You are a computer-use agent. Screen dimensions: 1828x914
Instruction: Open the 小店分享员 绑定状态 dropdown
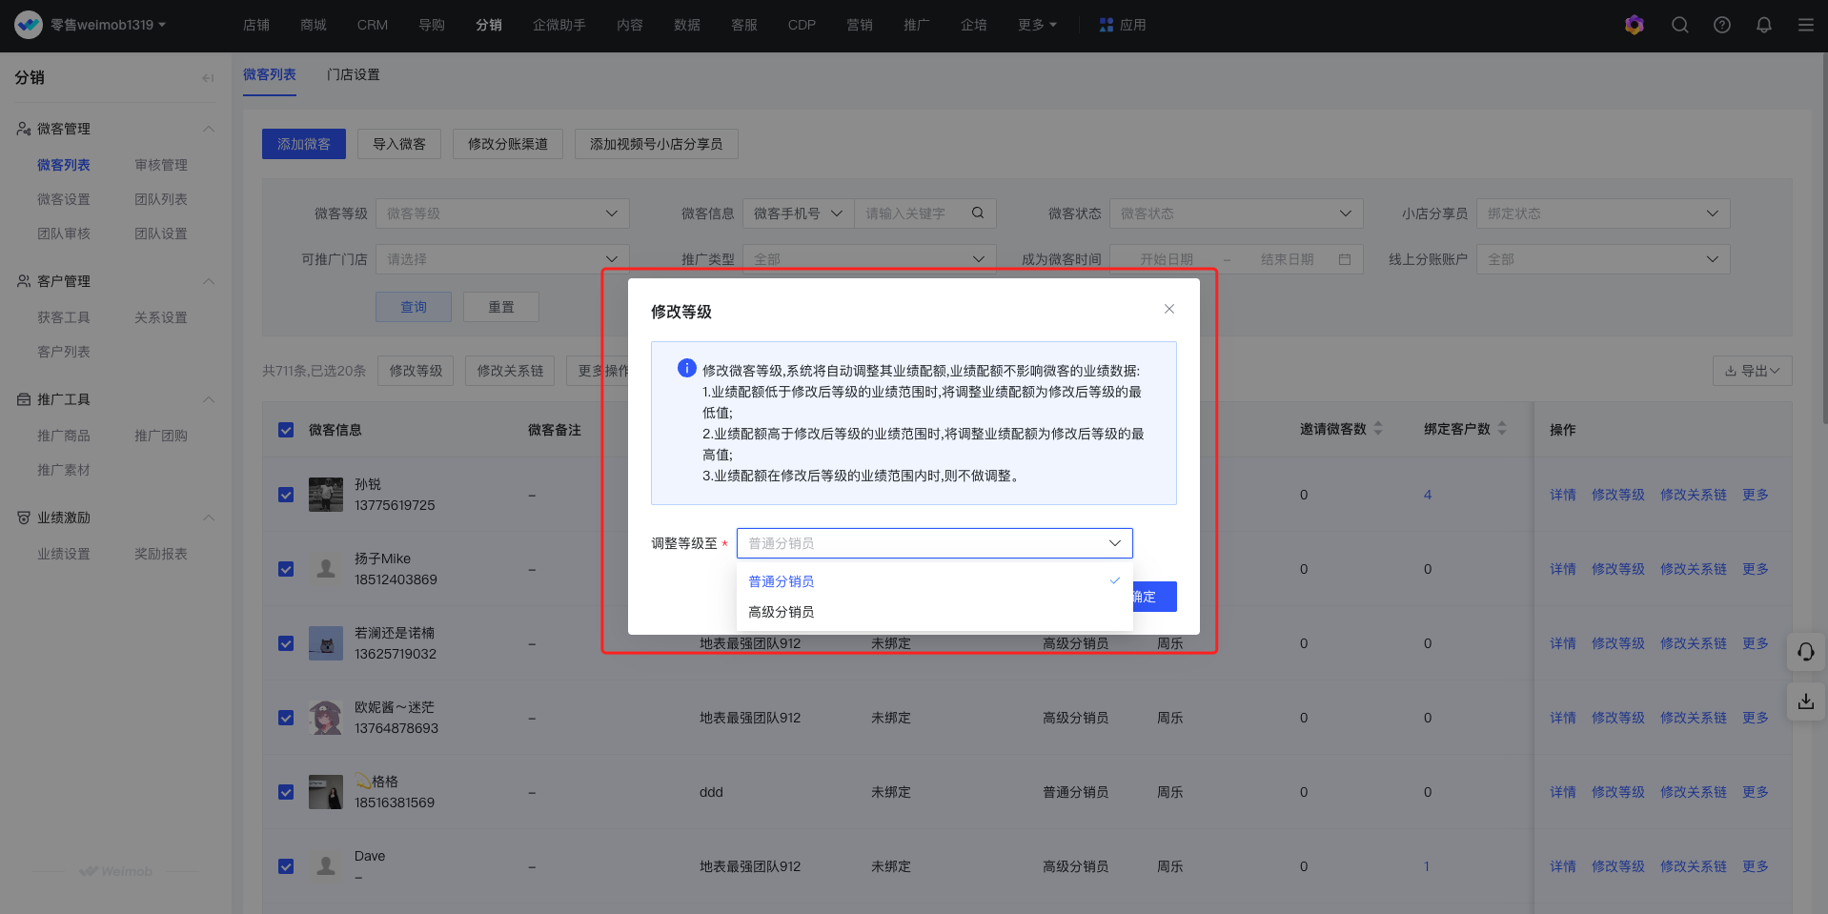click(x=1603, y=213)
